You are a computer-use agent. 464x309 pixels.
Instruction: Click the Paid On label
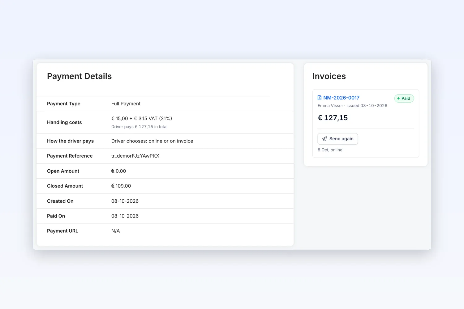pos(56,216)
